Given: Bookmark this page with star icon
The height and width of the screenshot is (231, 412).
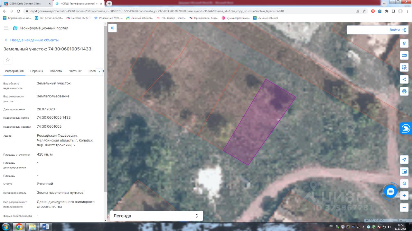Looking at the screenshot, I should click(364, 11).
